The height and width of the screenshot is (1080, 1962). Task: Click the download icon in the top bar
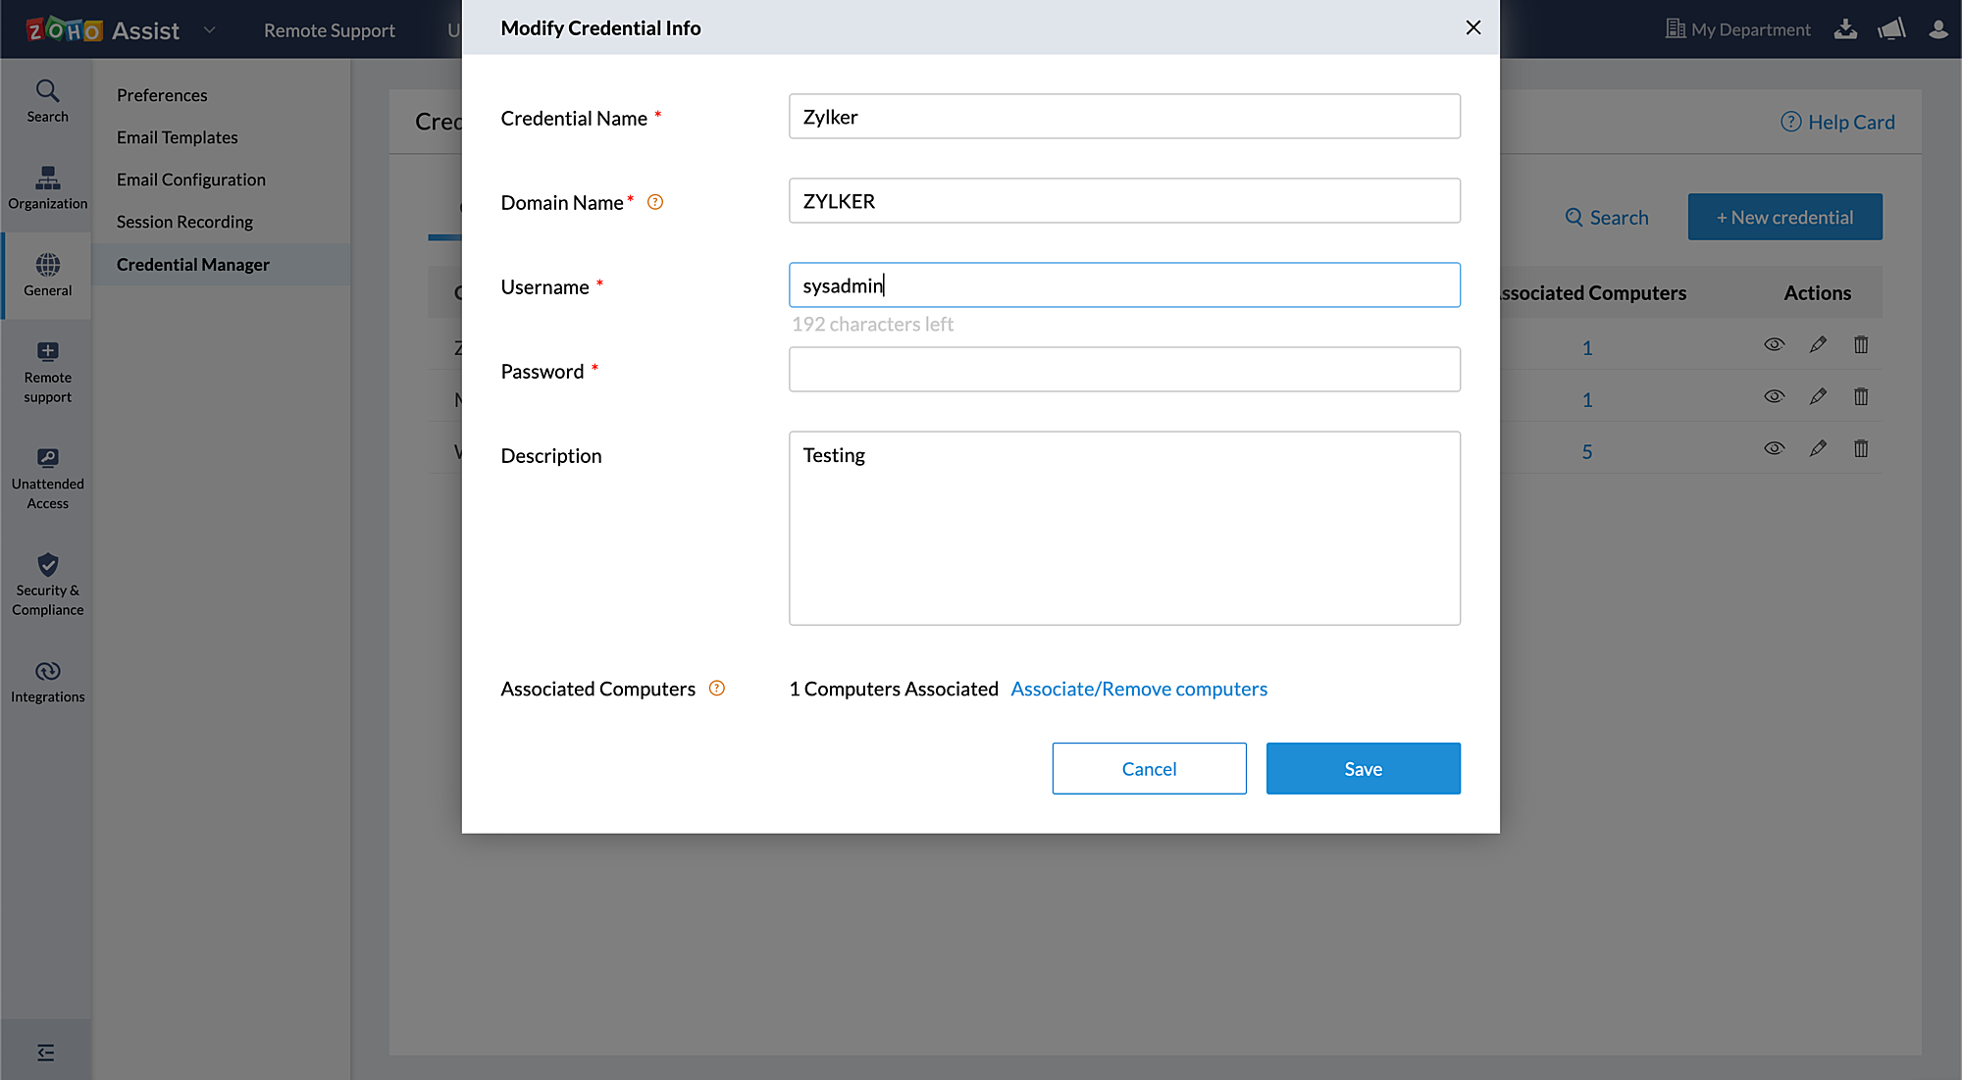pyautogui.click(x=1845, y=29)
